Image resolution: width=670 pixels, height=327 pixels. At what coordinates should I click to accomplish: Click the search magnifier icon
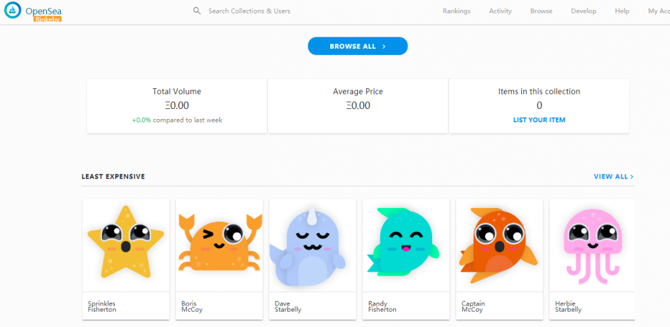[x=197, y=11]
